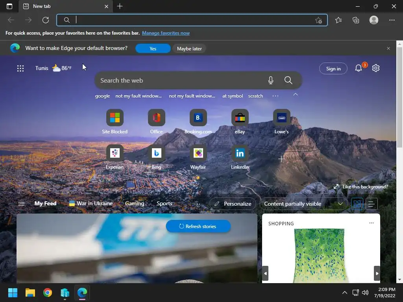This screenshot has height=302, width=403.
Task: Open the eBay quick link
Action: (x=240, y=122)
